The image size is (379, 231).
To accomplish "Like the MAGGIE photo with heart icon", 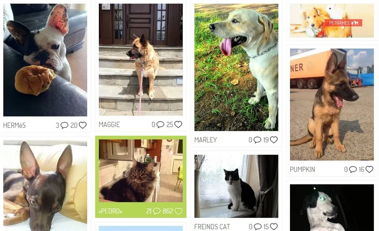I will 179,124.
